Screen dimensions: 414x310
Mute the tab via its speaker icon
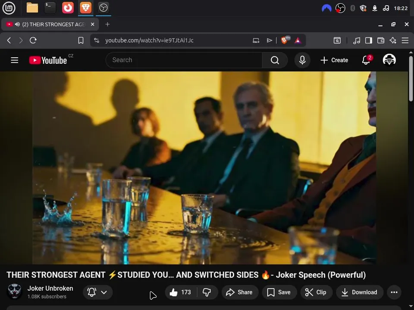[17, 24]
